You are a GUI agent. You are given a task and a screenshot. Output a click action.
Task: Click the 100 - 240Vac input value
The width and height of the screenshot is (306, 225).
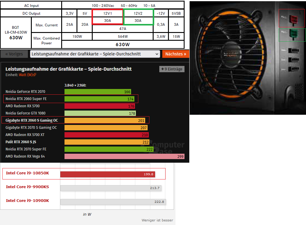click(x=103, y=6)
